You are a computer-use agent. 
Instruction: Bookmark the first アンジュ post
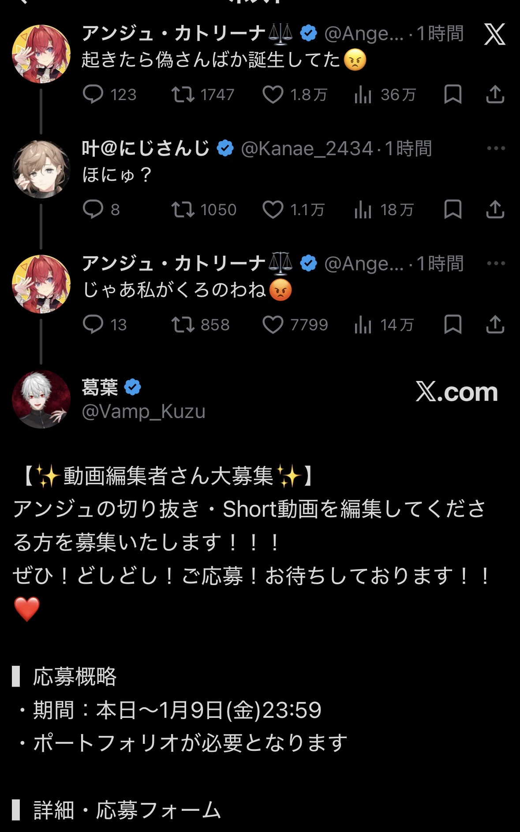[453, 94]
